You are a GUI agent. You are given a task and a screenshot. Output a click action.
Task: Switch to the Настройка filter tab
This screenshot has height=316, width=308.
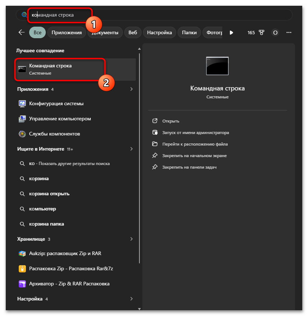click(x=160, y=32)
